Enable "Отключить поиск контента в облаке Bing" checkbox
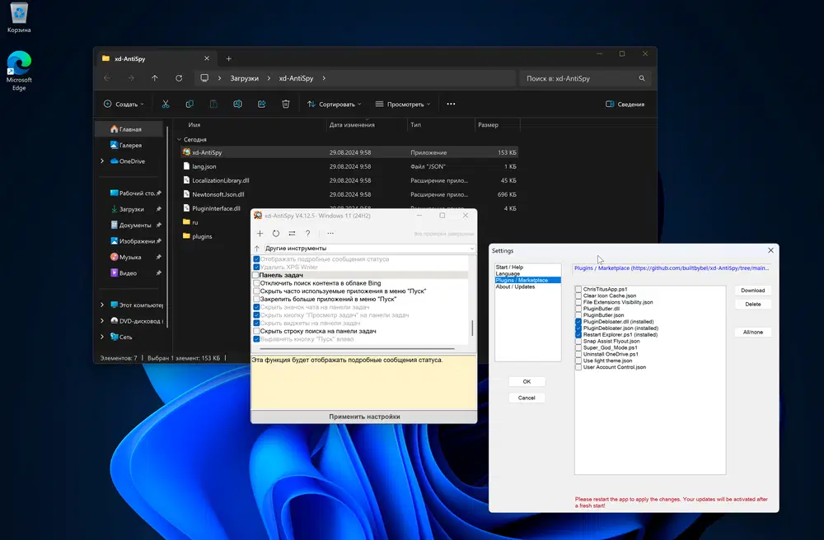Screen dimensions: 824x540 click(256, 283)
